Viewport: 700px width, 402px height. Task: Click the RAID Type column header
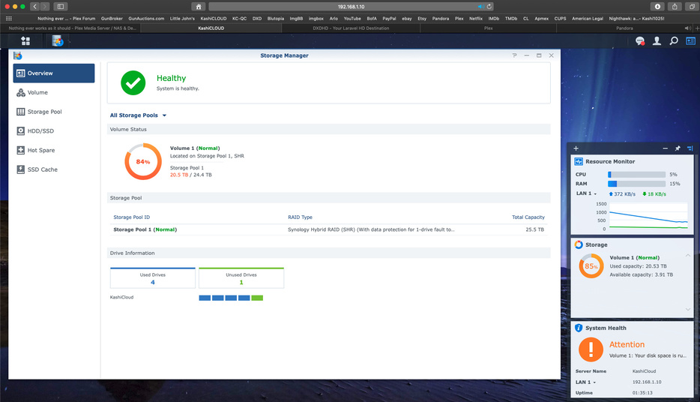[300, 217]
